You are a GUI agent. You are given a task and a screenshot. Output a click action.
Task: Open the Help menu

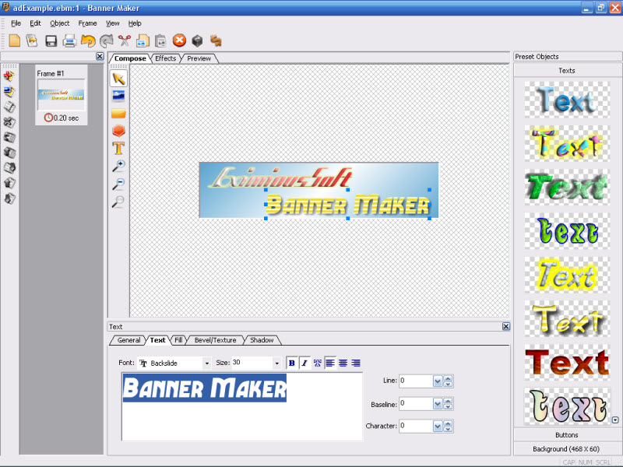coord(135,23)
